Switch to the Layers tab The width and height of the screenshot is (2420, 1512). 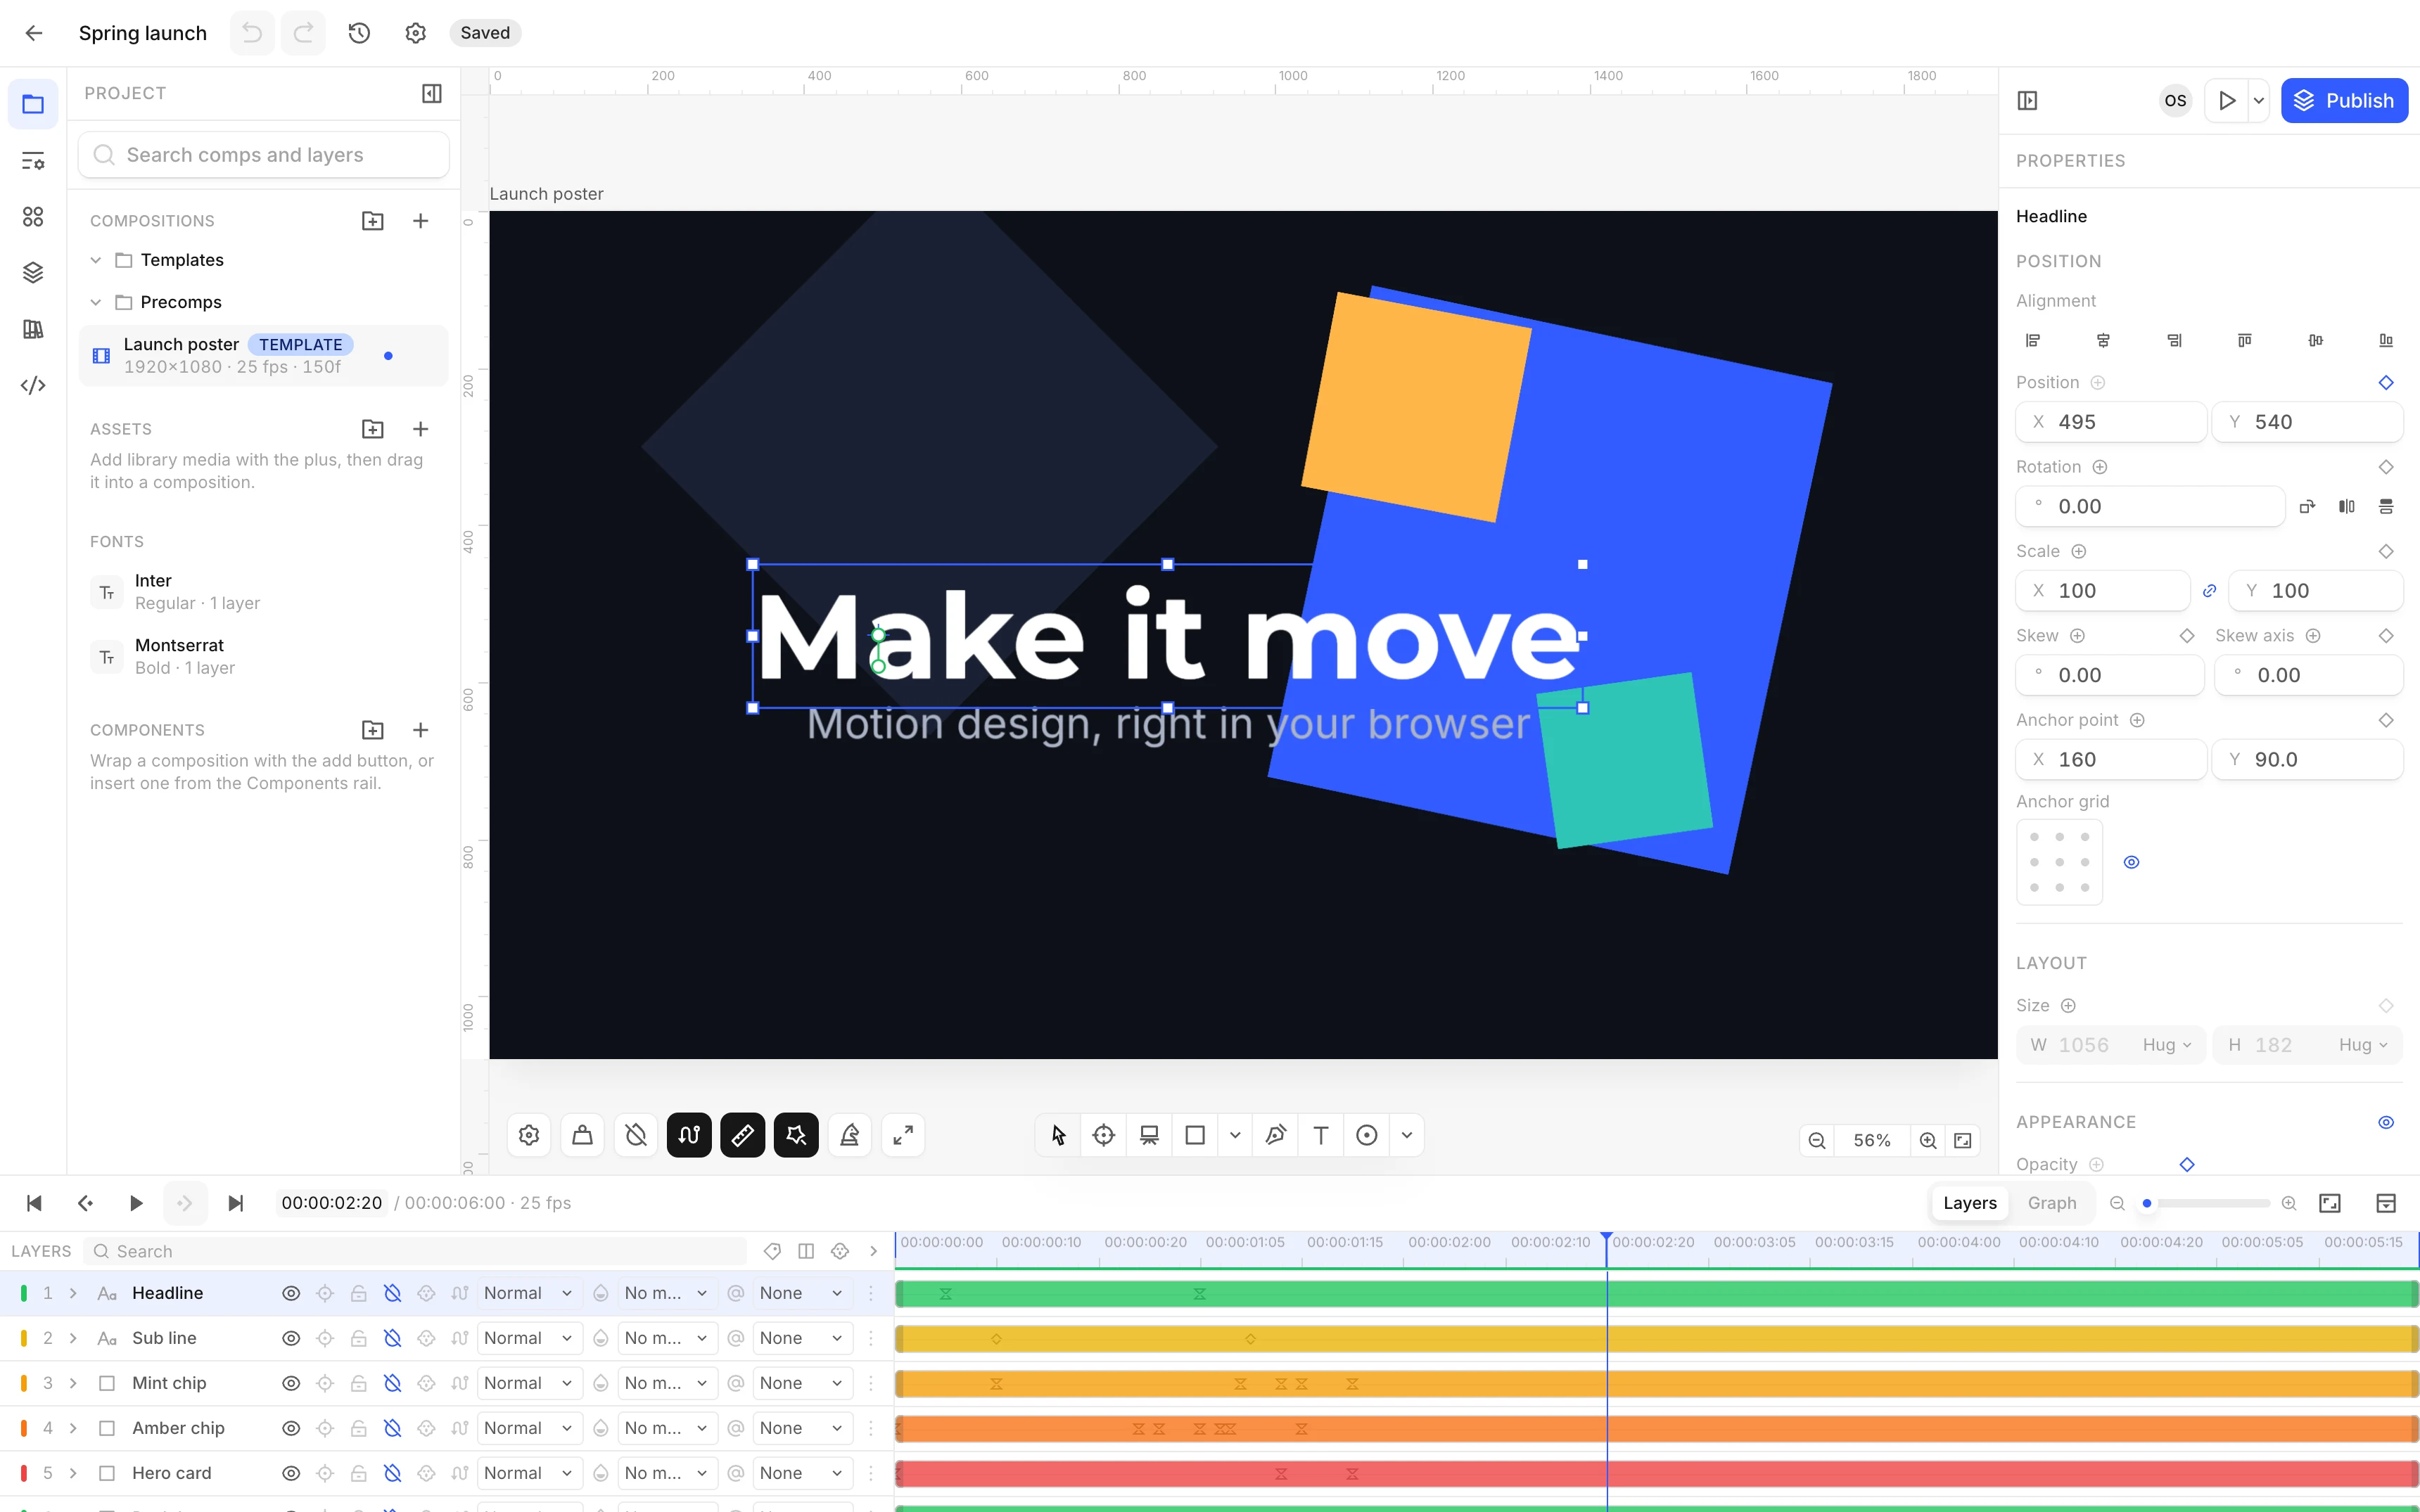pyautogui.click(x=1970, y=1203)
